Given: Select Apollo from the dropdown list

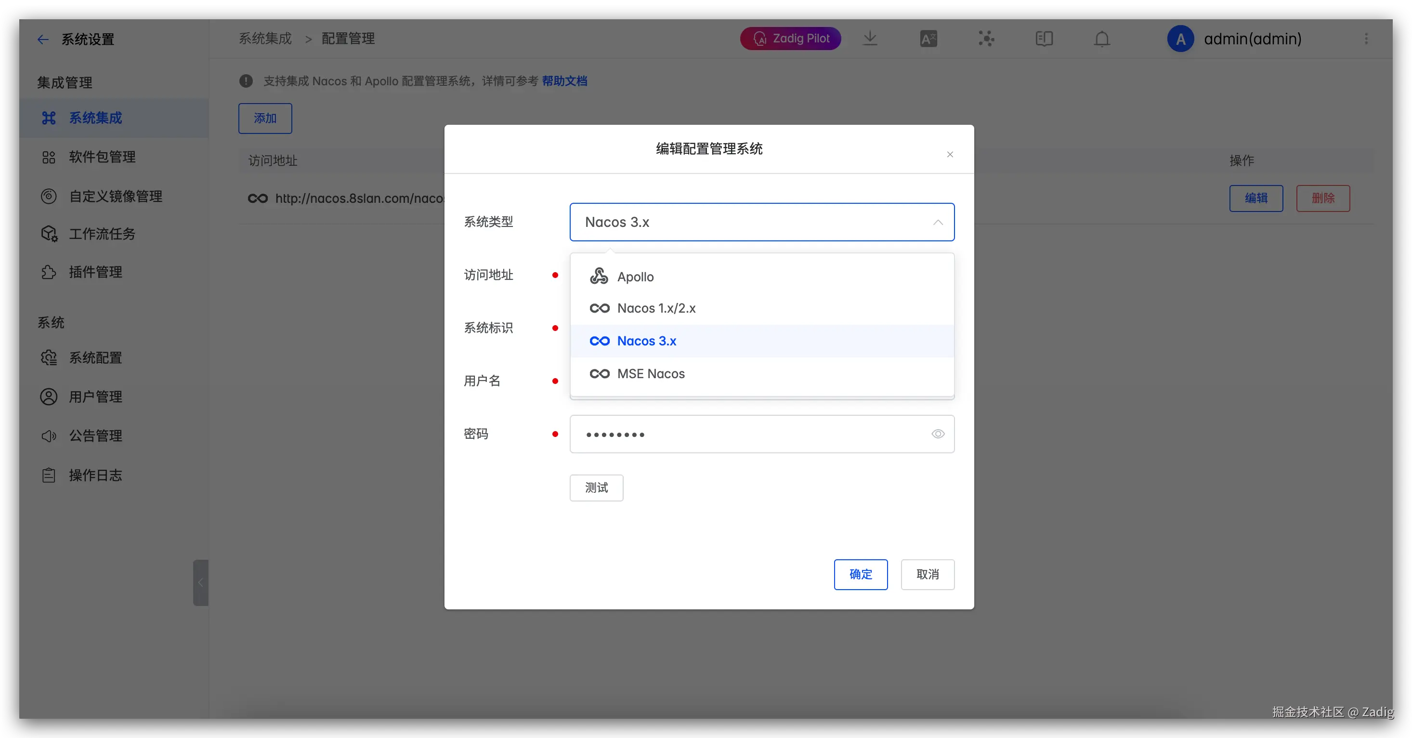Looking at the screenshot, I should [x=635, y=277].
